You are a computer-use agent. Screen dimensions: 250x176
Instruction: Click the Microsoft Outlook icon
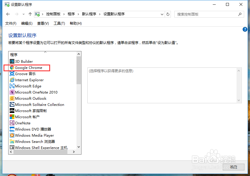12,99
